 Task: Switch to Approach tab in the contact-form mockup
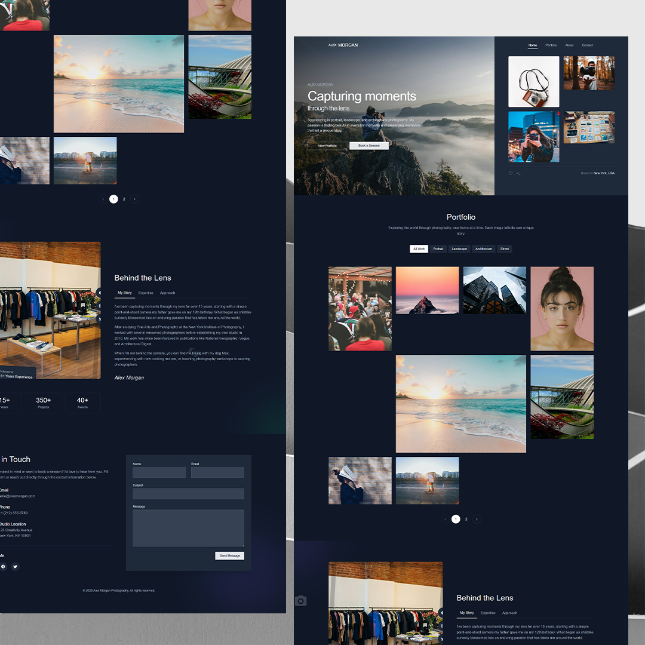(x=167, y=293)
